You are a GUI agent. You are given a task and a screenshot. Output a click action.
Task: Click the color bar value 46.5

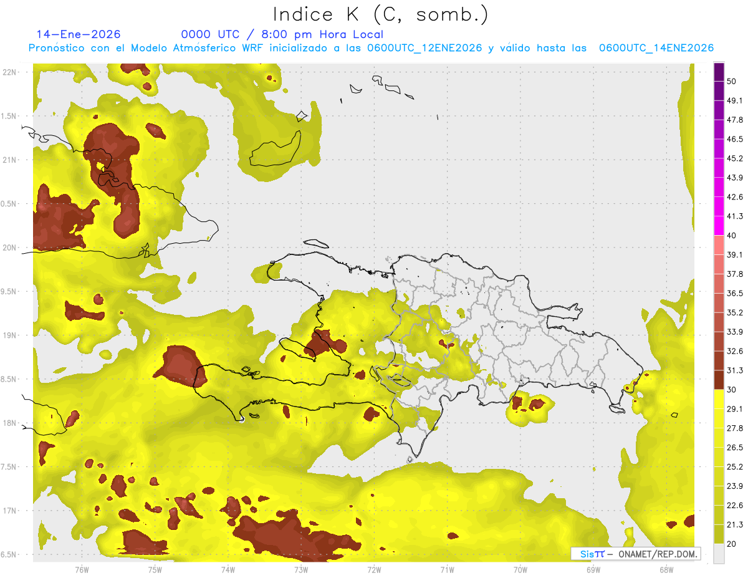735,139
